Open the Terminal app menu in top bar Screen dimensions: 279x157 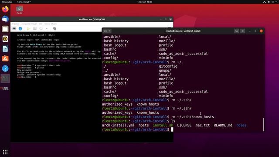click(24, 2)
